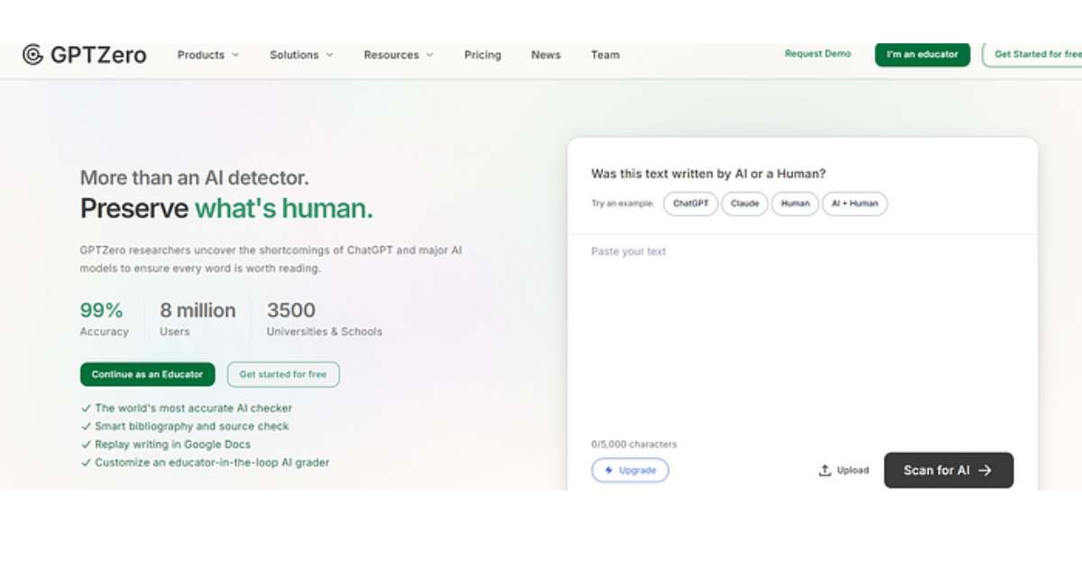Click 'The world's most accurate AI checker' text

pyautogui.click(x=194, y=408)
